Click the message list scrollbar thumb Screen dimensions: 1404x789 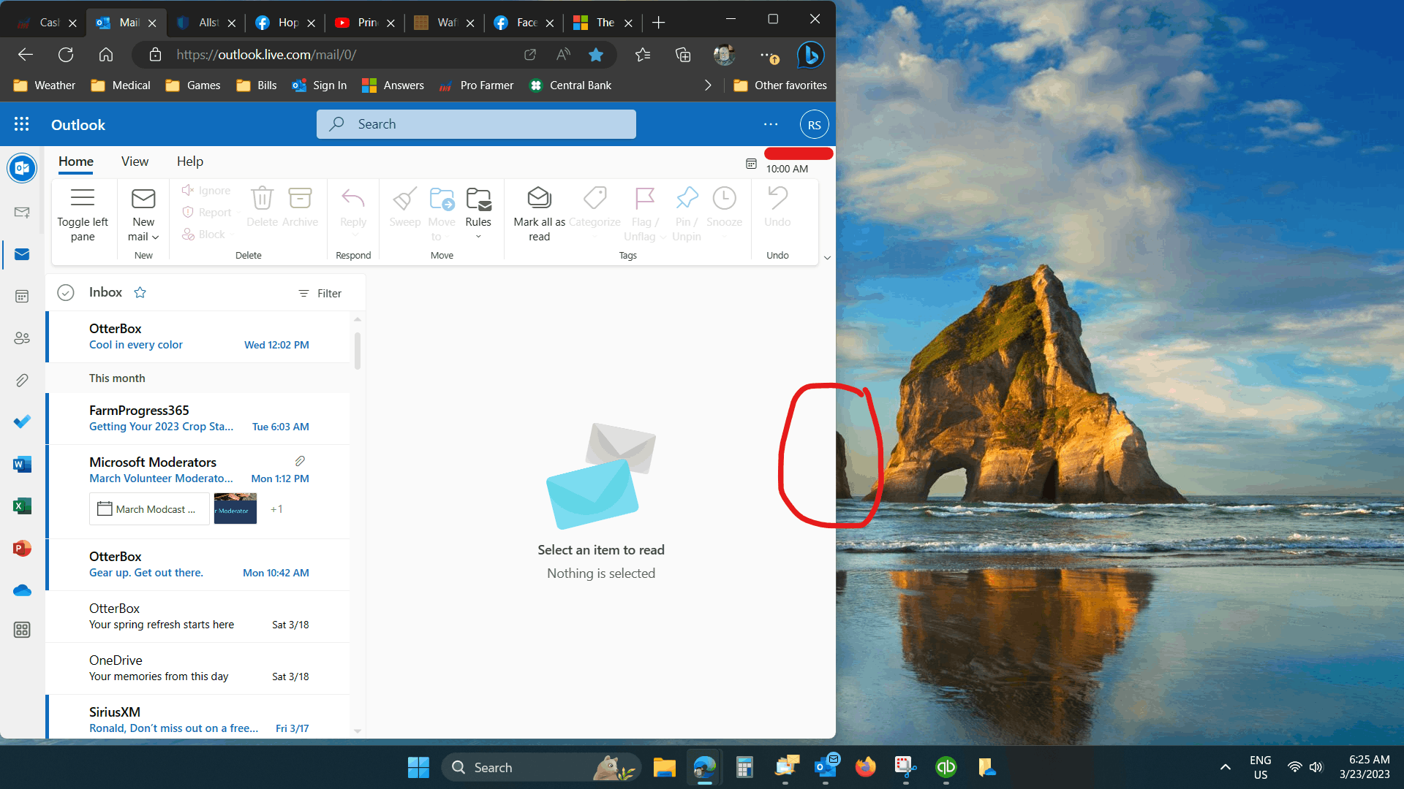tap(358, 351)
